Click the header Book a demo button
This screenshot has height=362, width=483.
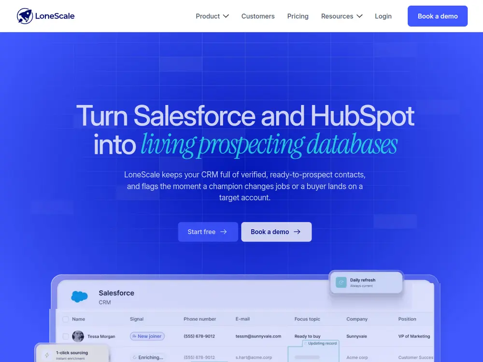coord(438,16)
